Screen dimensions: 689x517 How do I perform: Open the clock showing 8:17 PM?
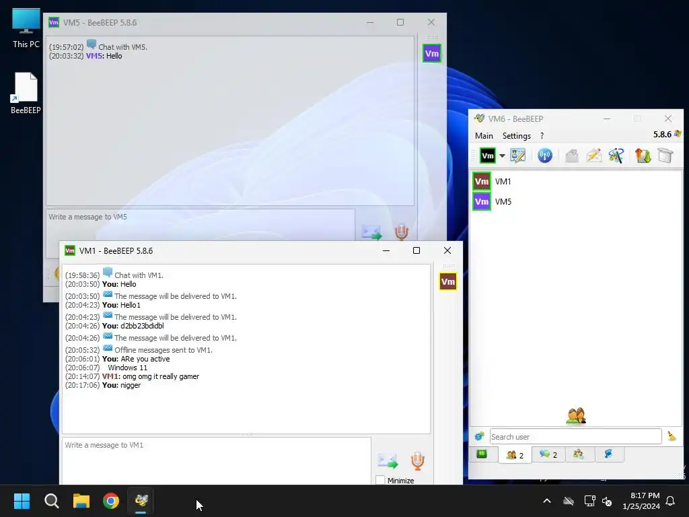641,501
